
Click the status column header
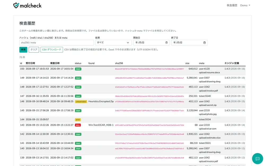coord(78,63)
